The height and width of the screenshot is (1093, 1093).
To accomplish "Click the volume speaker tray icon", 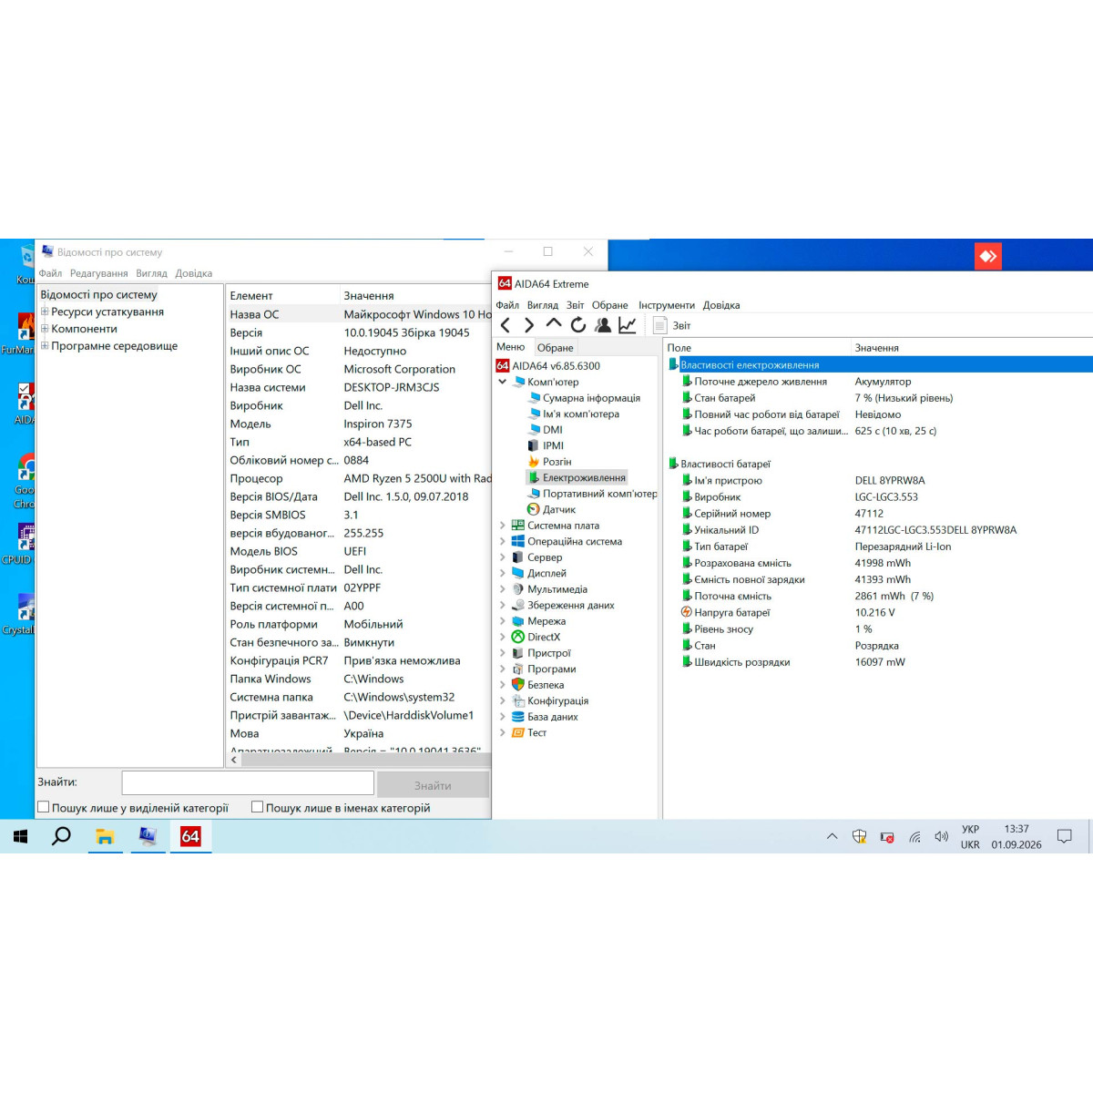I will coord(942,836).
